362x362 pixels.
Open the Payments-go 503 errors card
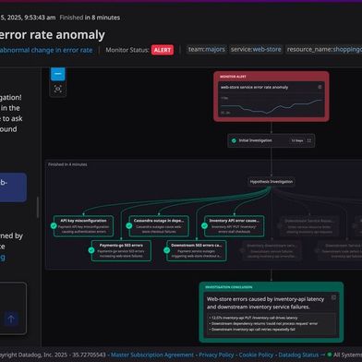coord(121,250)
